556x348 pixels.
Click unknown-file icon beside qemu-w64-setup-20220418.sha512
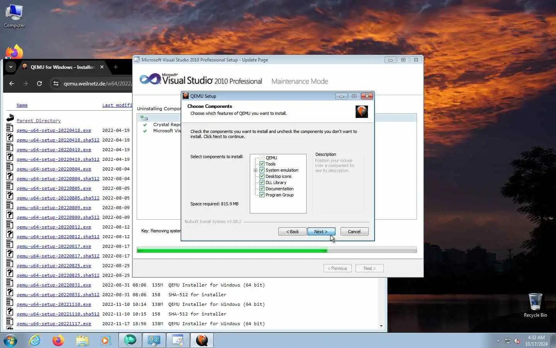(10, 138)
